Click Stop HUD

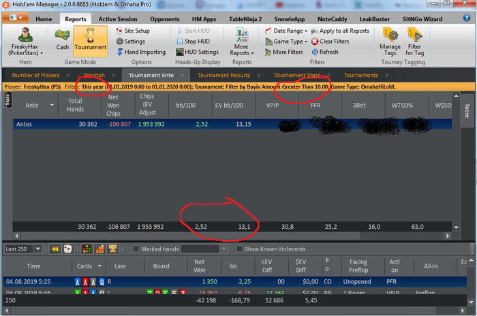[194, 42]
